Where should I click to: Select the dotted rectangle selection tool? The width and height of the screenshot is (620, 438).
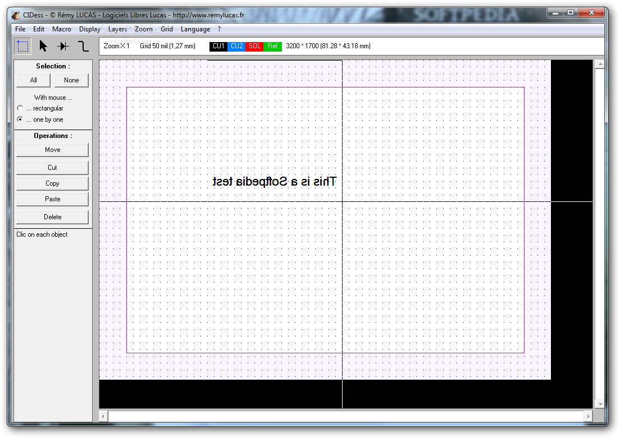pos(22,46)
